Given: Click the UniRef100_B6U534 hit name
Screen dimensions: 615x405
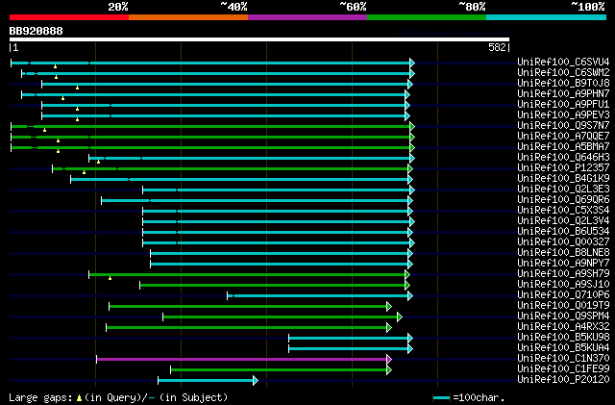Looking at the screenshot, I should point(563,232).
